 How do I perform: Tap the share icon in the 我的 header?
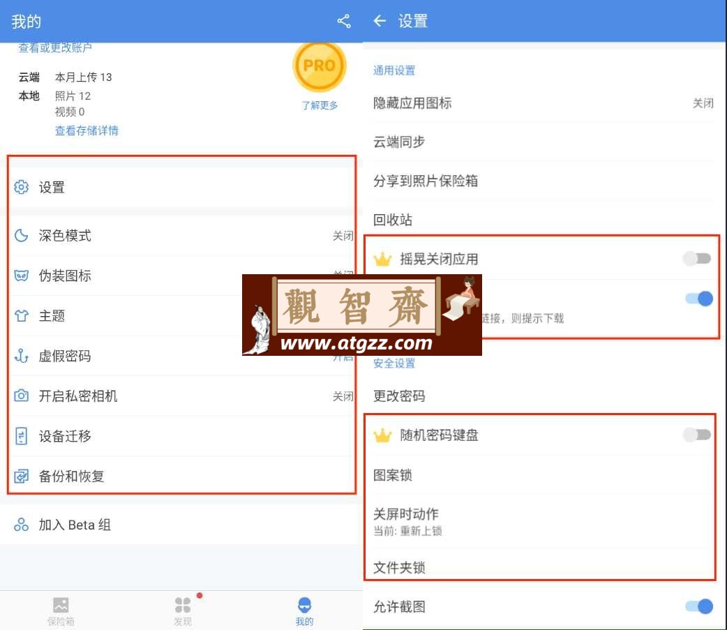pos(343,22)
